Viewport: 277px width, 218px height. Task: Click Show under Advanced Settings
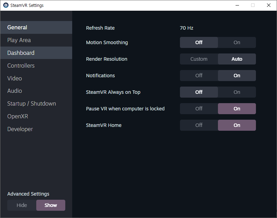pyautogui.click(x=51, y=205)
